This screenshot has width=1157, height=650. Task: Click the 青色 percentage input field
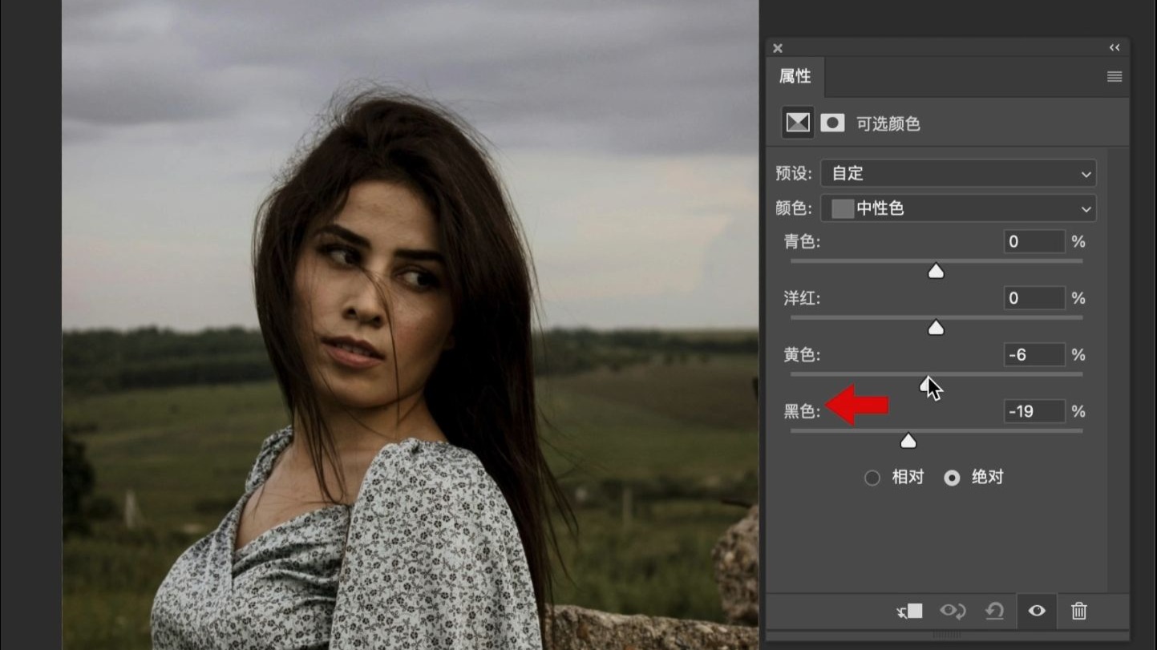[1034, 241]
